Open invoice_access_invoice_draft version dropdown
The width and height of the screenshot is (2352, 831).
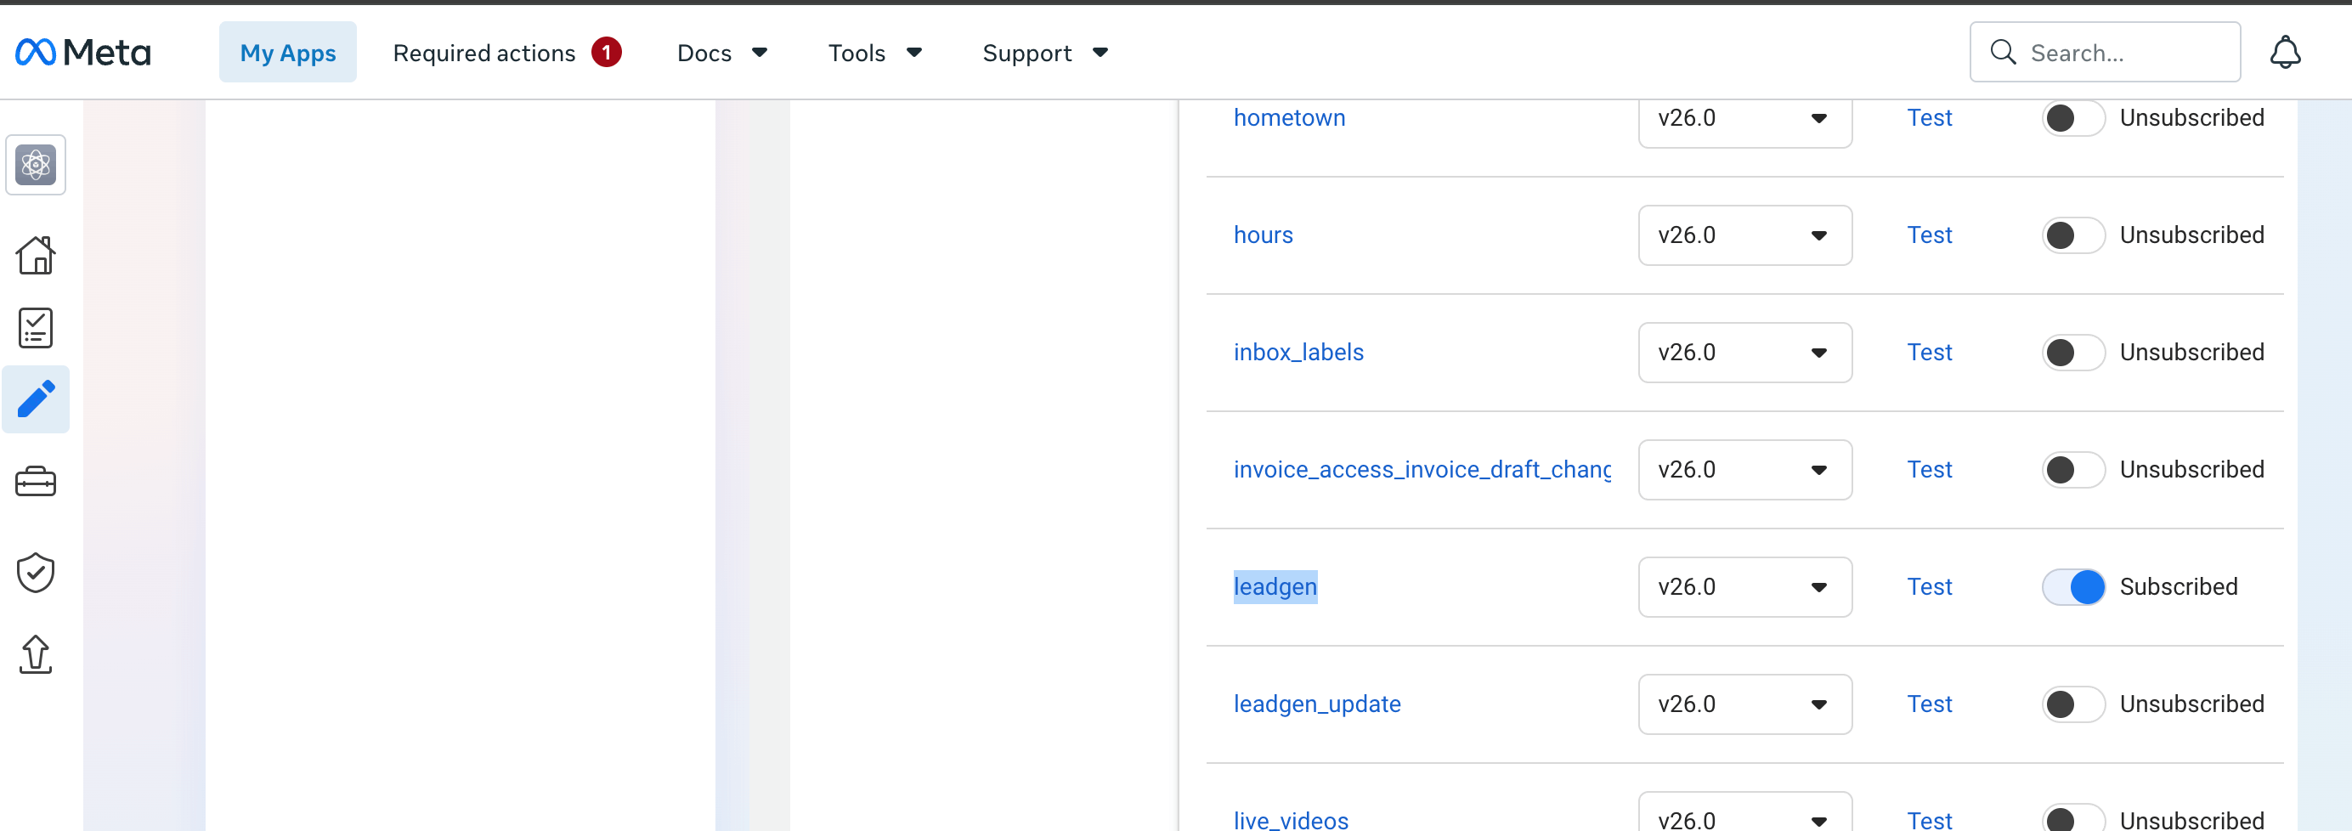[1744, 470]
